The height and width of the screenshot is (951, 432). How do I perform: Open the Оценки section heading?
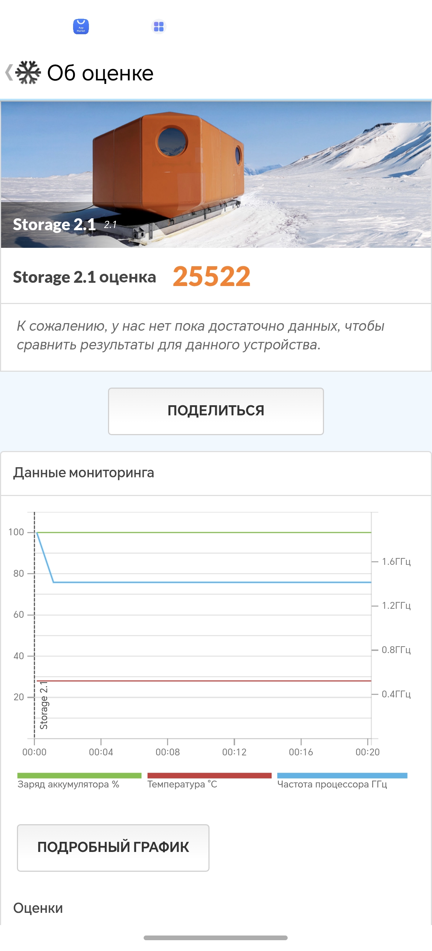click(x=38, y=908)
